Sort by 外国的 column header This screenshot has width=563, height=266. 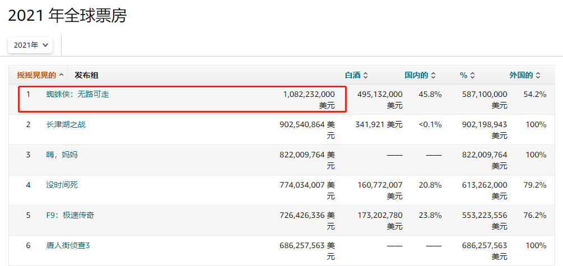point(524,75)
